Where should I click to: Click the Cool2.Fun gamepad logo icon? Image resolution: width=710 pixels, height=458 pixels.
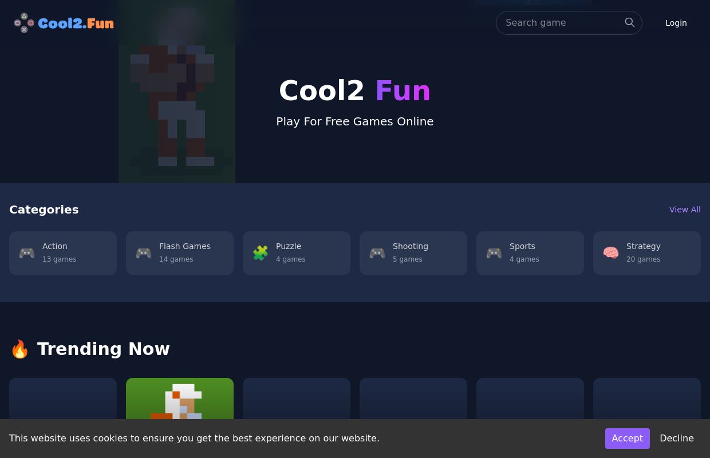click(24, 23)
